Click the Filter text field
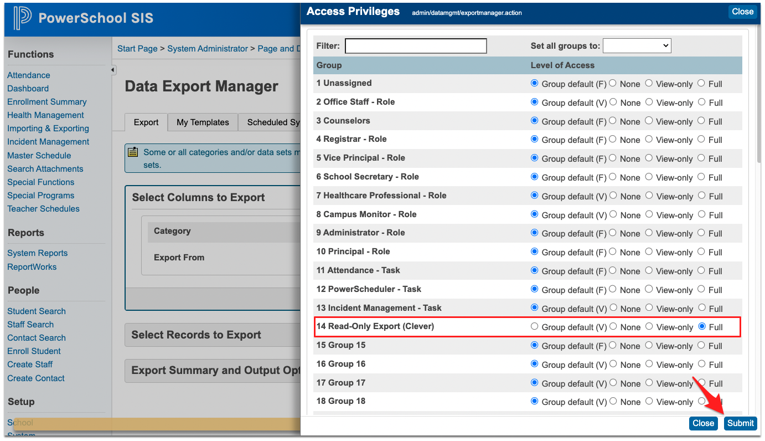765x441 pixels. coord(416,46)
